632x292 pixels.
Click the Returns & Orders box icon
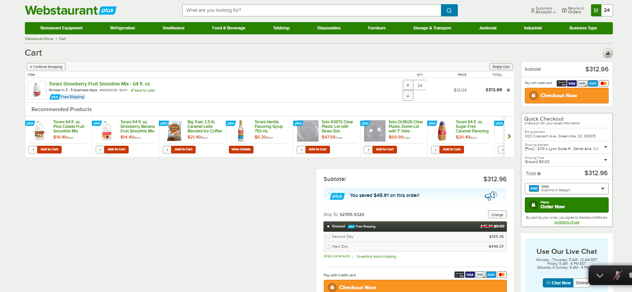coord(564,10)
